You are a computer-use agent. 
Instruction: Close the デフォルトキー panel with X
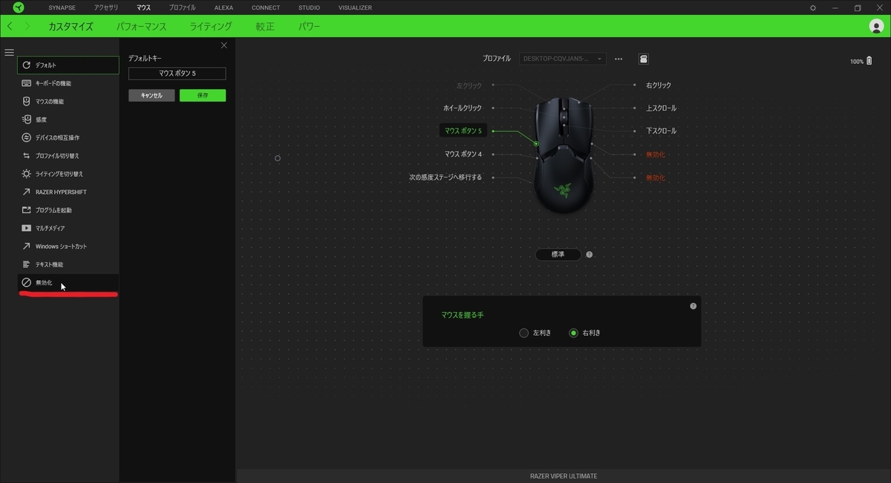(x=224, y=46)
